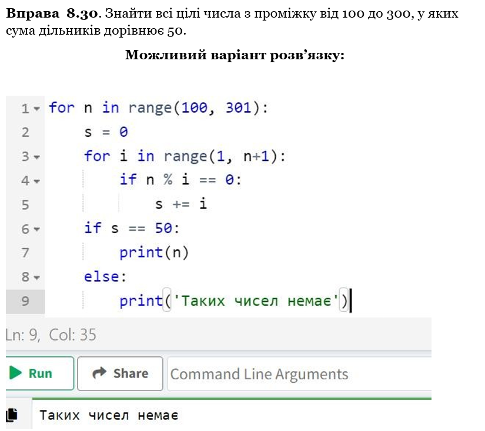The image size is (485, 431).
Task: Click the 'print(n)' statement
Action: tap(154, 252)
